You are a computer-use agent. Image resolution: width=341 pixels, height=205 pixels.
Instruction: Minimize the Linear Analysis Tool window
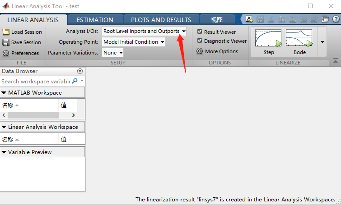(x=290, y=6)
